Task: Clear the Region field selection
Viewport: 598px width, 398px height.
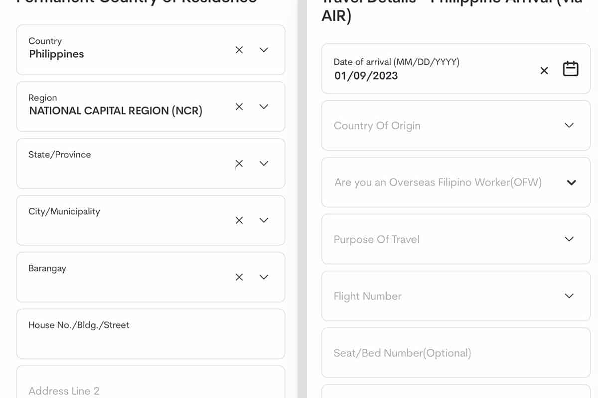Action: 239,106
